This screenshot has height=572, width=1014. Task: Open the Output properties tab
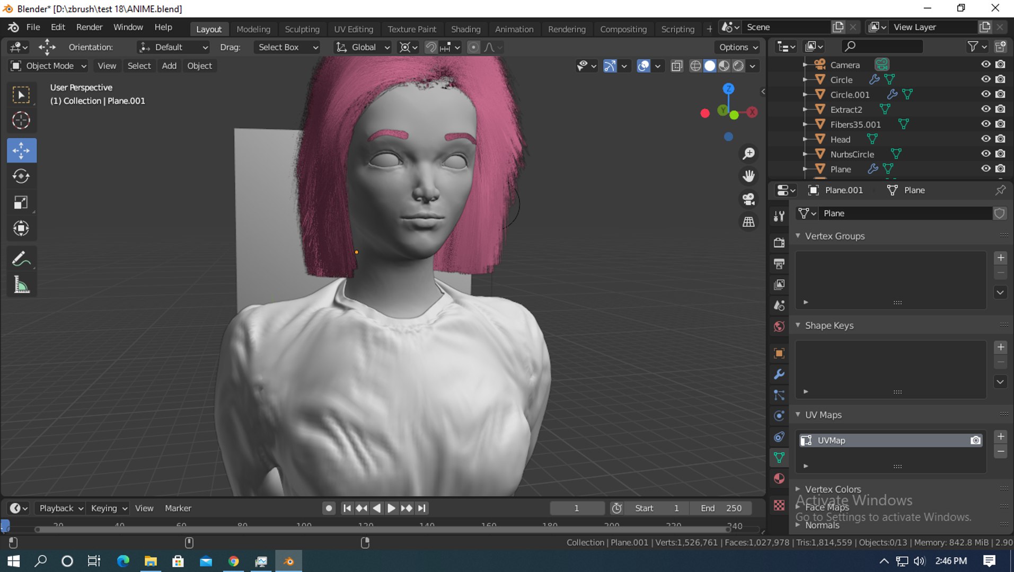779,264
